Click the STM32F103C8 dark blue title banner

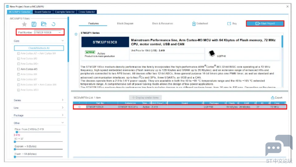pos(105,42)
